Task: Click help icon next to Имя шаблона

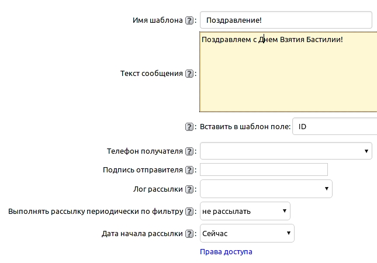Action: click(189, 20)
